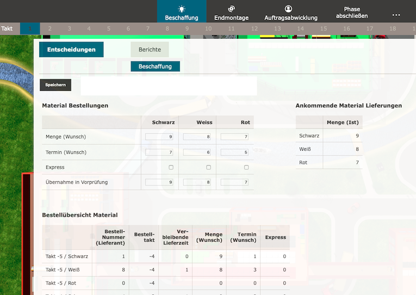Open the three-dots overflow menu
Viewport: 416px width, 295px height.
[396, 15]
